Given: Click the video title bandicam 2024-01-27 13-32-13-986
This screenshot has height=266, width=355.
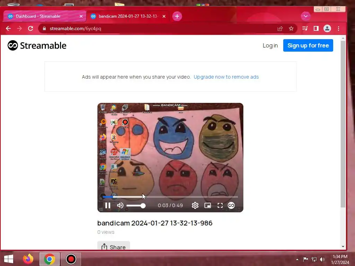Looking at the screenshot, I should pos(155,223).
